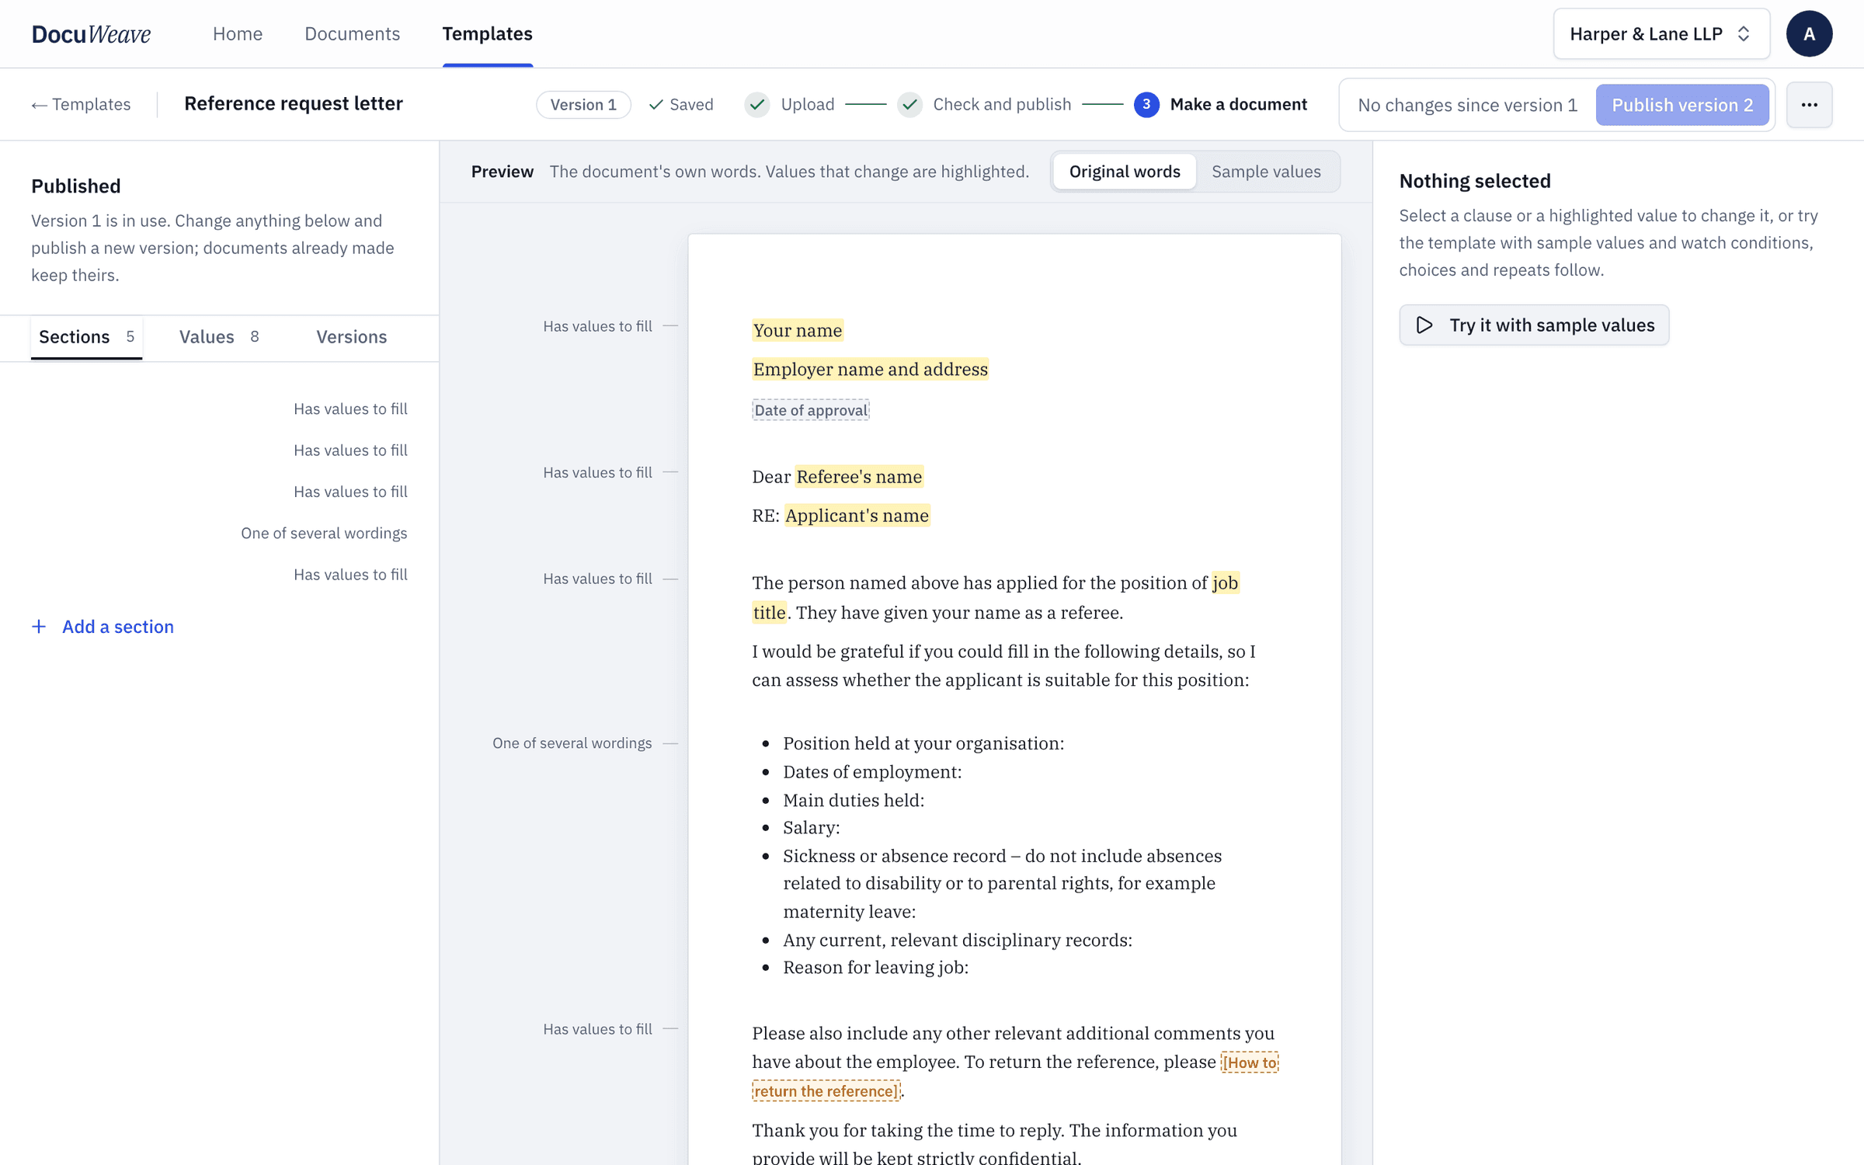Viewport: 1864px width, 1165px height.
Task: Switch to the Values tab
Action: click(x=219, y=337)
